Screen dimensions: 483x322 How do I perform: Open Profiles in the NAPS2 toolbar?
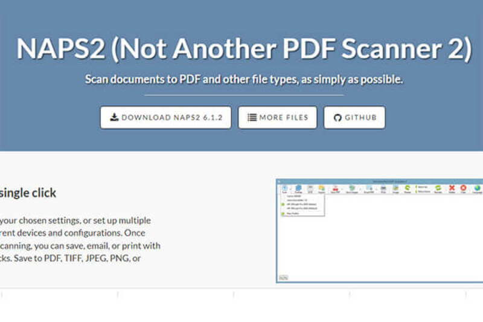[298, 189]
